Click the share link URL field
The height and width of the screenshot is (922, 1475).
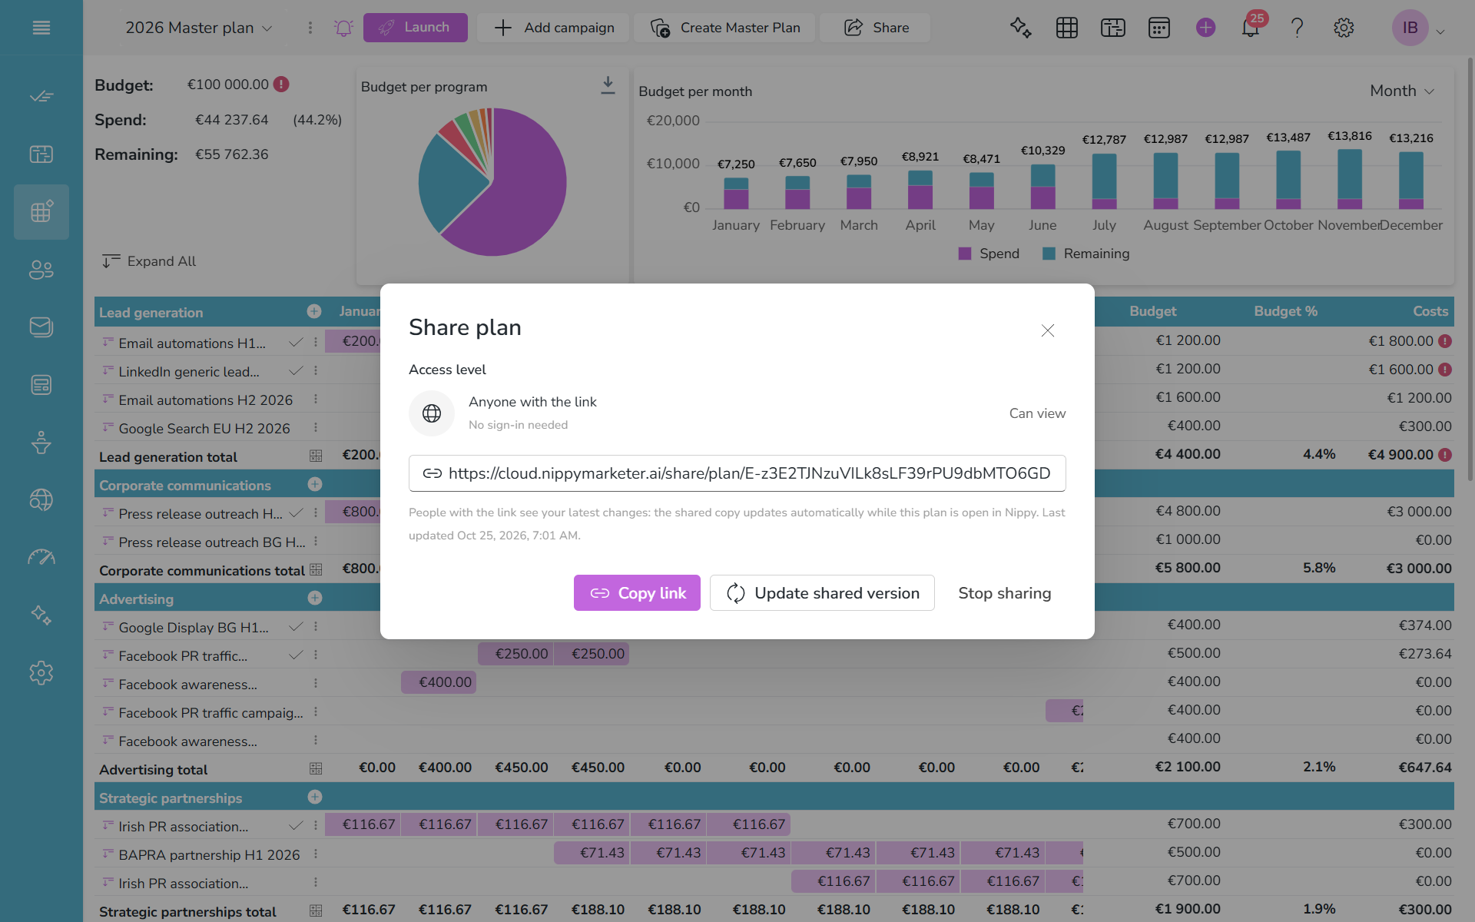pyautogui.click(x=737, y=473)
